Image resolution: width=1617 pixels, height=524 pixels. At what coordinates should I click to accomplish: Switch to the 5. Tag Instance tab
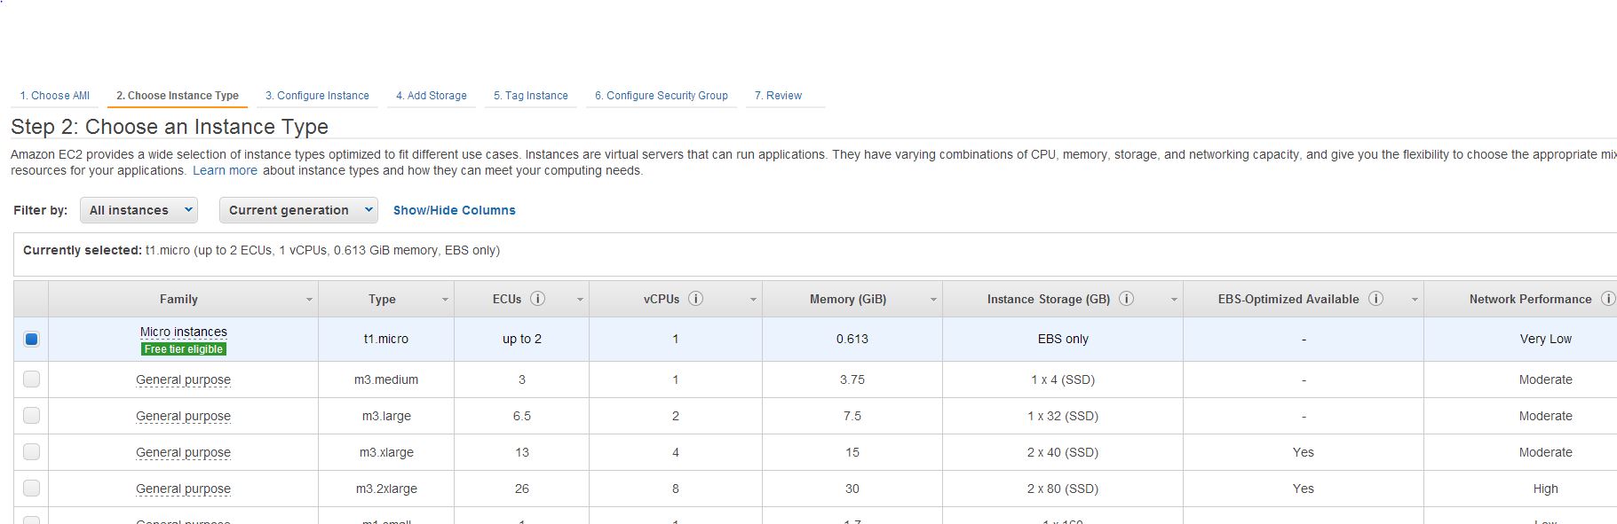[531, 96]
